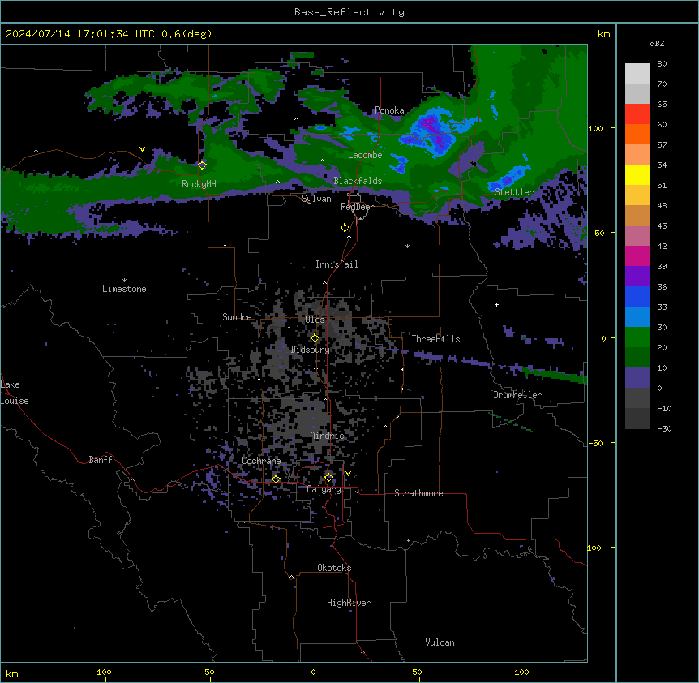This screenshot has height=683, width=699.
Task: Choose slate purple legend swatch between 10 and 0
Action: [637, 378]
